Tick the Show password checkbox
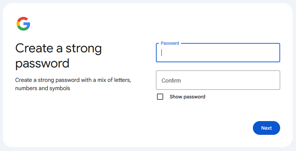This screenshot has width=296, height=151. (x=160, y=97)
